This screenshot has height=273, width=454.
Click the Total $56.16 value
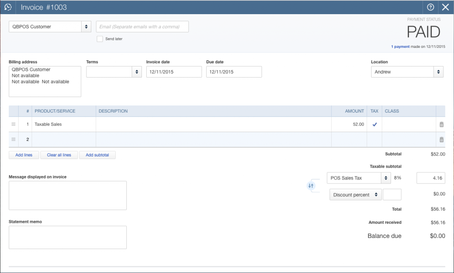click(438, 209)
